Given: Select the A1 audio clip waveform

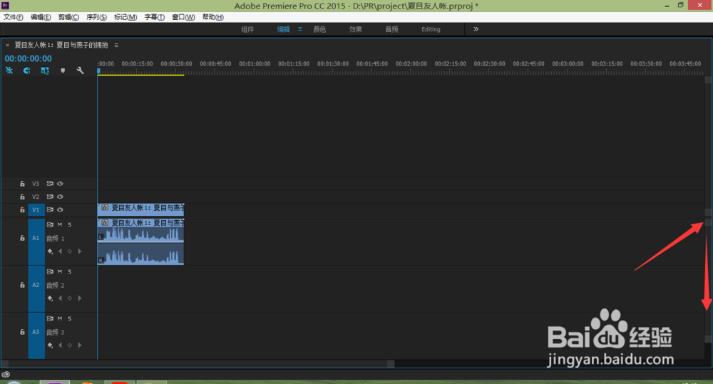Looking at the screenshot, I should pyautogui.click(x=140, y=242).
